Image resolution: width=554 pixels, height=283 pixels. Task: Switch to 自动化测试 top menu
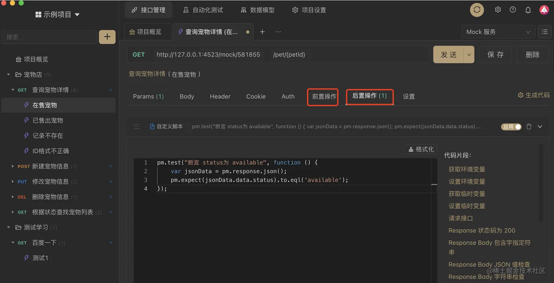pyautogui.click(x=203, y=10)
